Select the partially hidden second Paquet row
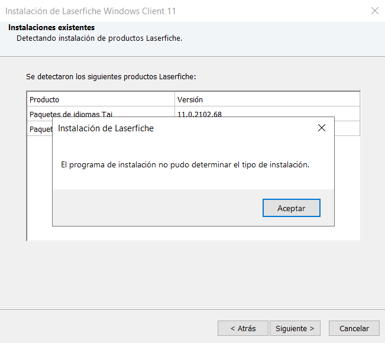 [40, 129]
